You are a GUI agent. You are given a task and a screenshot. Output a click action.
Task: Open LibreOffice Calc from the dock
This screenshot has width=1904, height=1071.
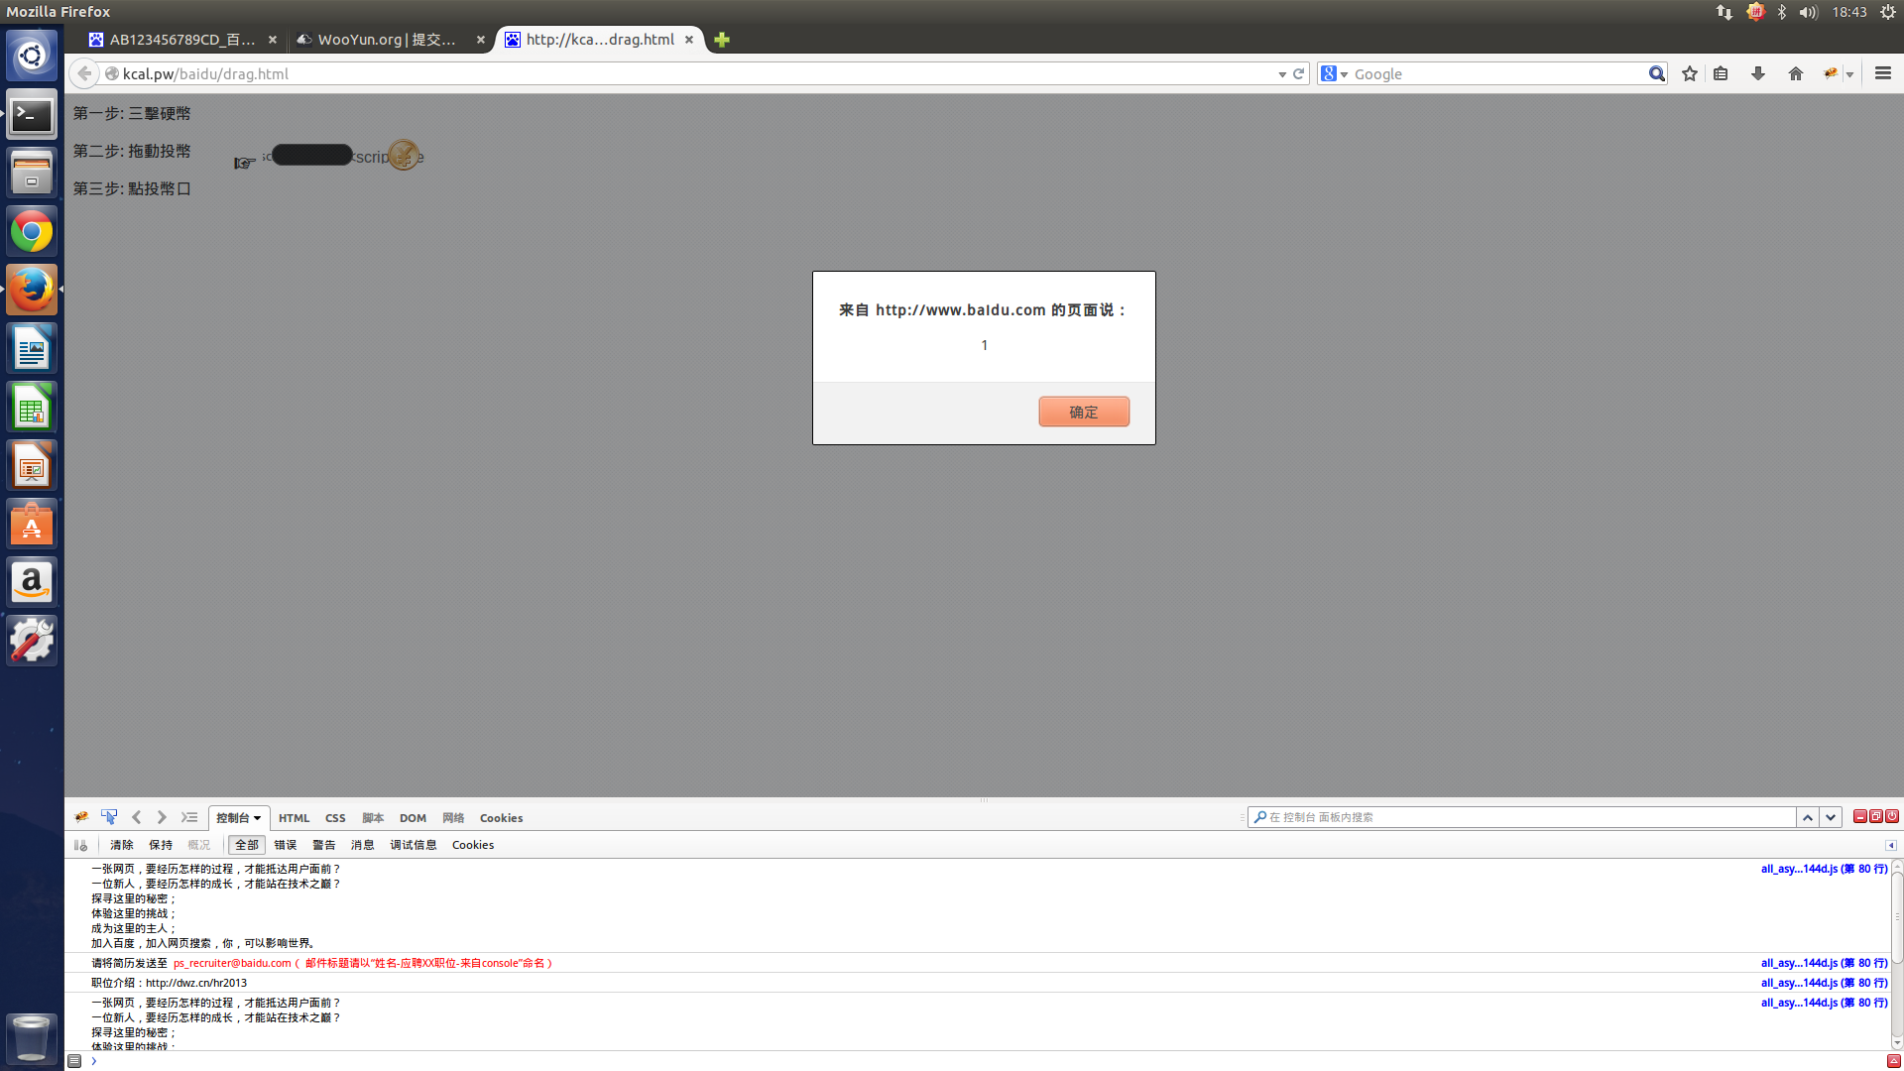tap(32, 408)
